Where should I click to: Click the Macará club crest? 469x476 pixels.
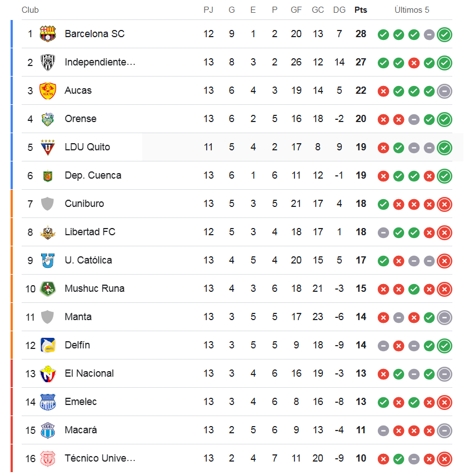[48, 430]
